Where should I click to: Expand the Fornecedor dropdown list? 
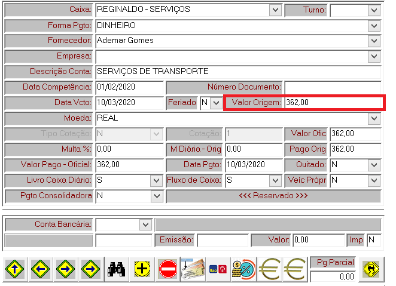click(374, 41)
